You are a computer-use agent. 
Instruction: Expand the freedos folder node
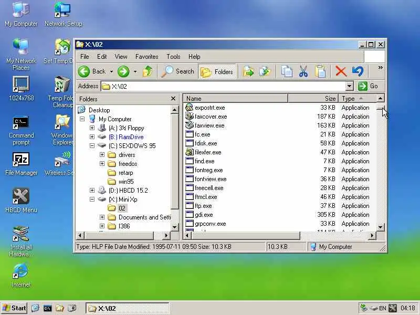click(x=102, y=163)
